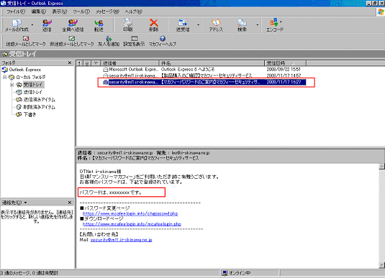Mark as spam with McAfee toolbar icon

click(25, 41)
